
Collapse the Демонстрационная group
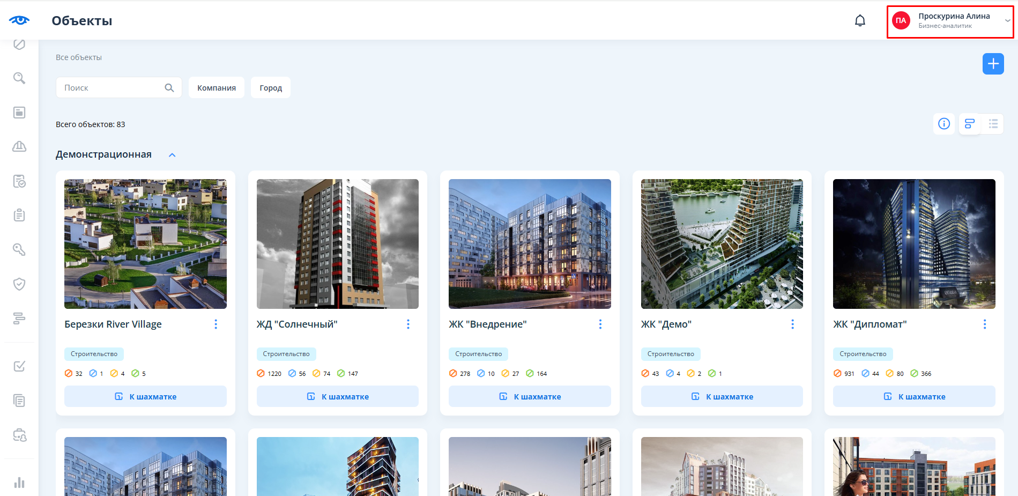point(172,155)
